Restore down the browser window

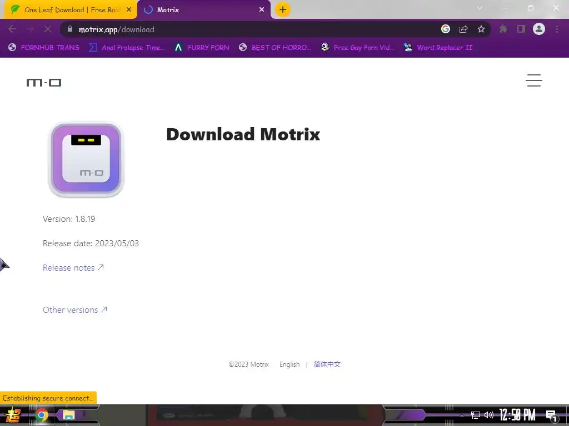[x=531, y=8]
